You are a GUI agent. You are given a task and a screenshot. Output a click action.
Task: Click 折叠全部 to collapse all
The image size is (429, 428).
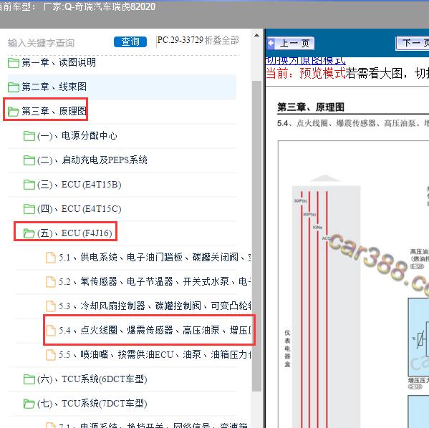pyautogui.click(x=222, y=41)
